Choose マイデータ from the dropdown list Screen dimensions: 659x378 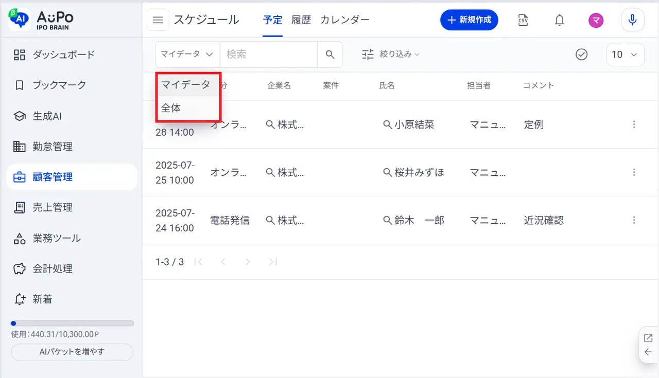pos(188,84)
